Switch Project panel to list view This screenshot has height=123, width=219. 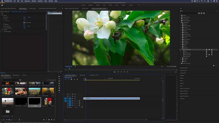click(x=4, y=120)
